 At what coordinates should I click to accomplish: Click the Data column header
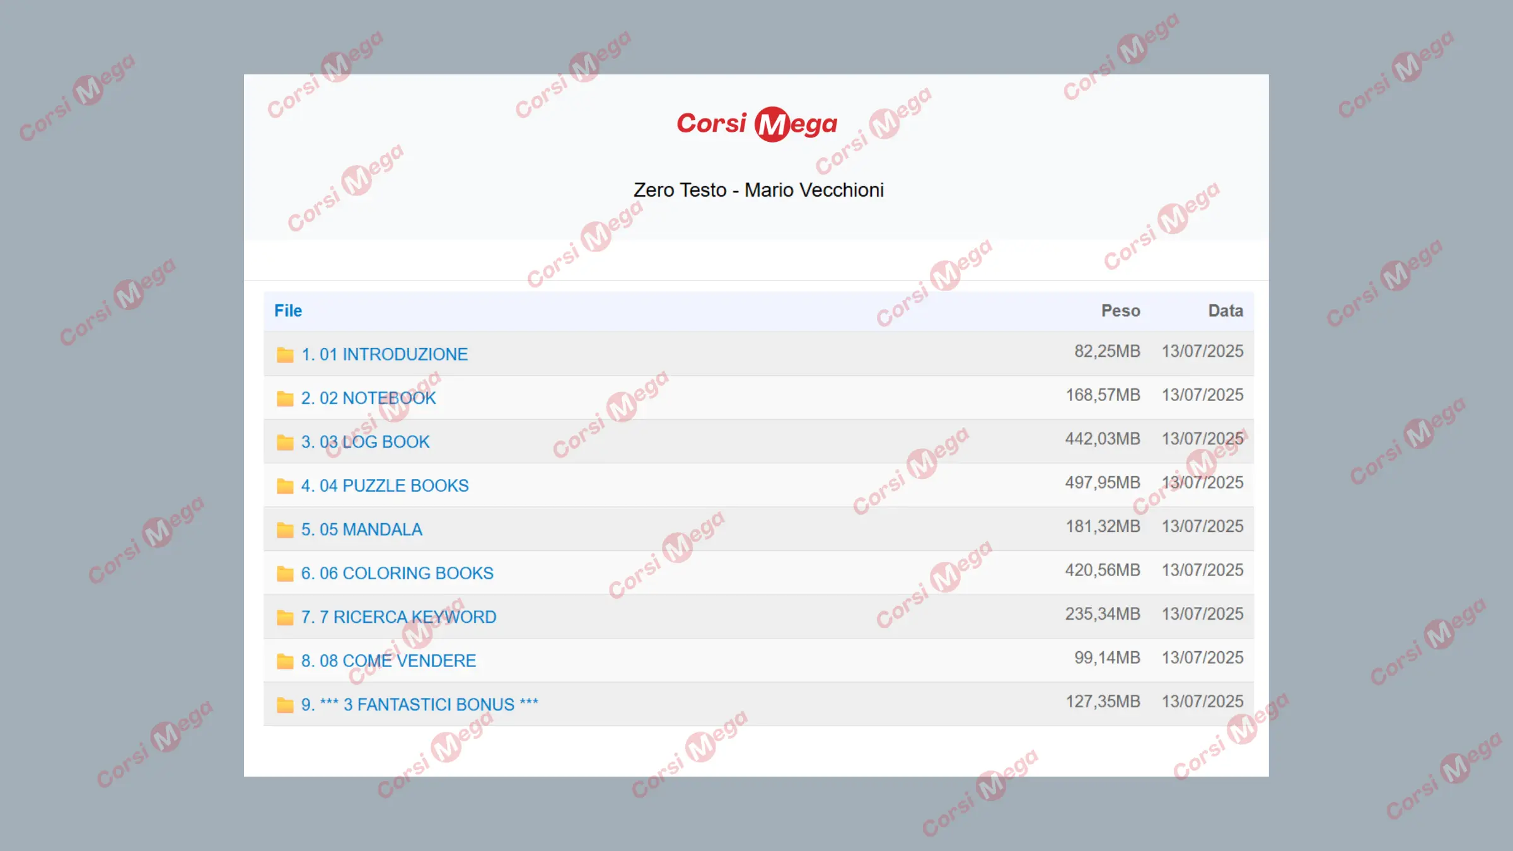(1226, 311)
